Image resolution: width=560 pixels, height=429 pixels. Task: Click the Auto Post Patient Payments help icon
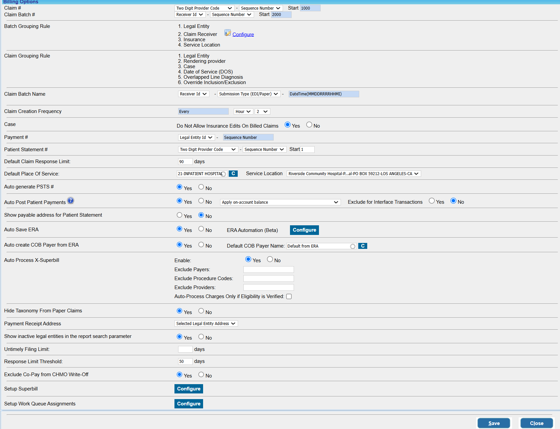click(71, 201)
